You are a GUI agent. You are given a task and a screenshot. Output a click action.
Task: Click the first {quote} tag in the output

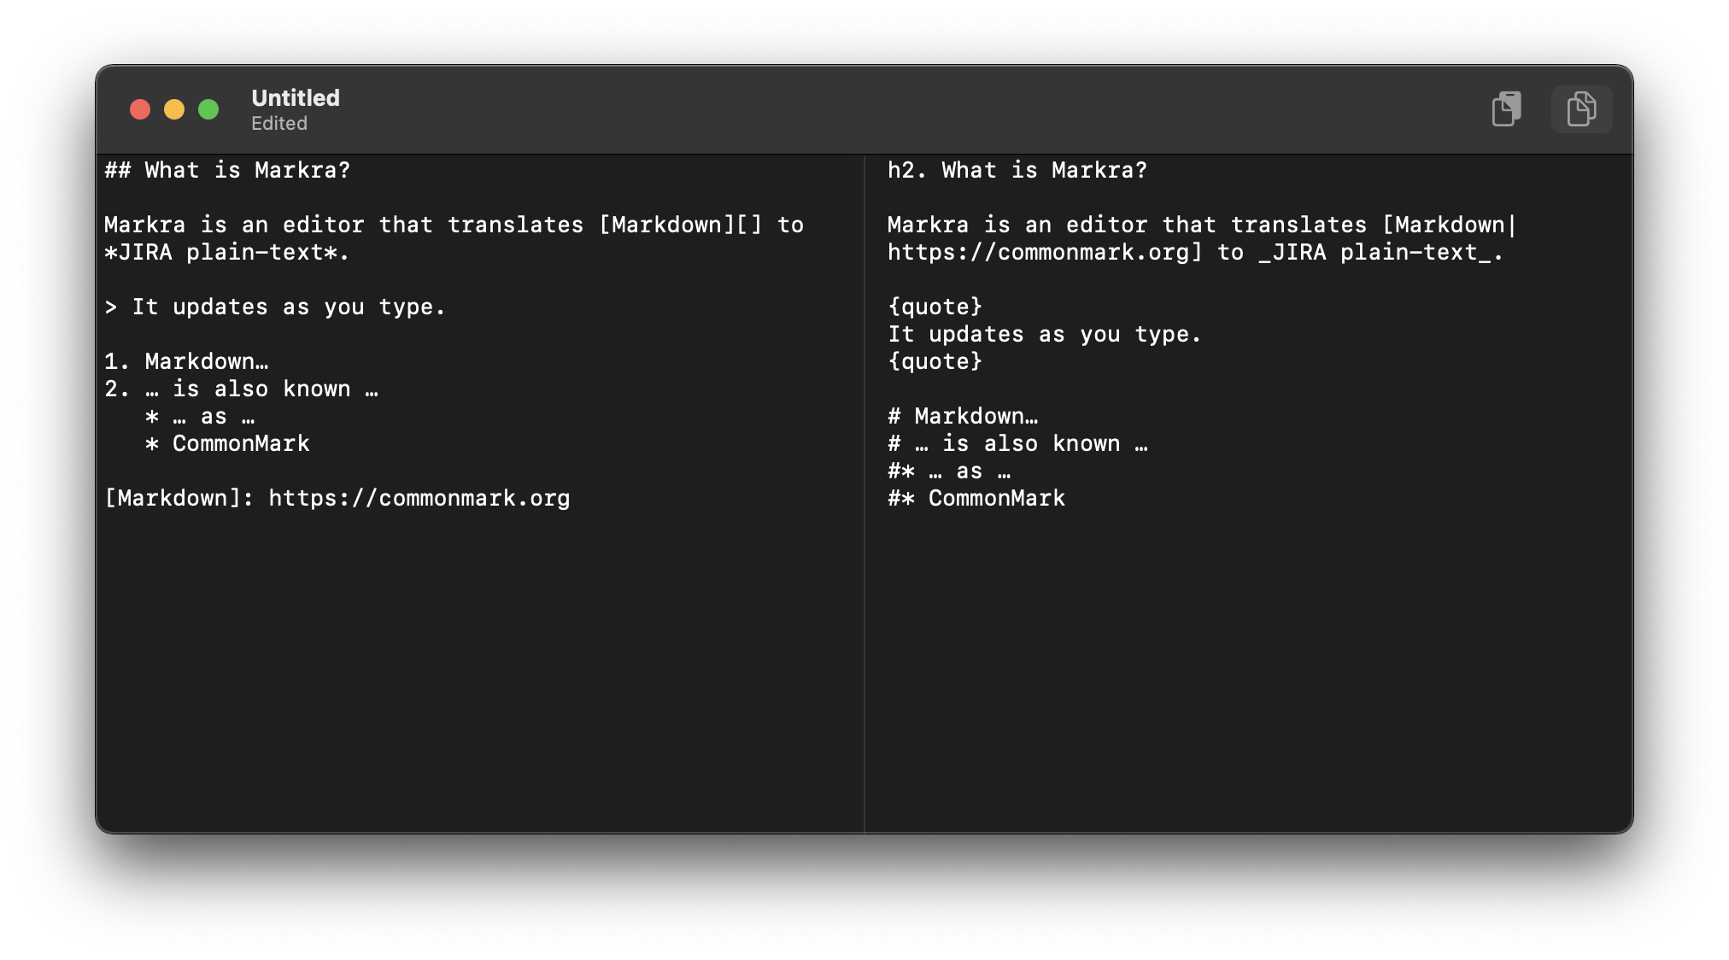click(x=935, y=307)
